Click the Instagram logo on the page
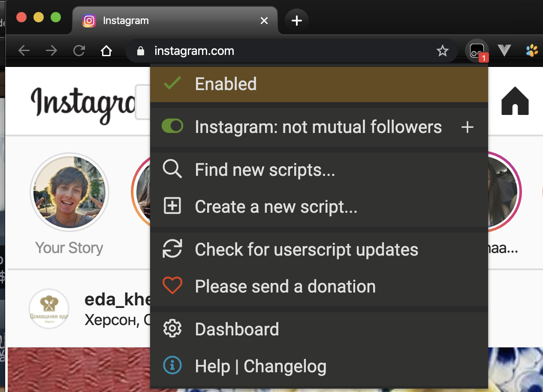Image resolution: width=543 pixels, height=392 pixels. (83, 105)
